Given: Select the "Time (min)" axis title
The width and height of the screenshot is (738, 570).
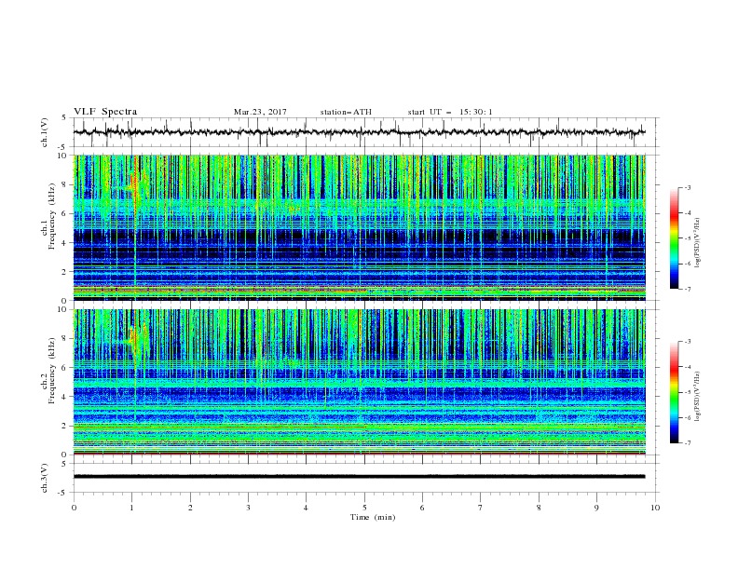Looking at the screenshot, I should click(x=373, y=517).
